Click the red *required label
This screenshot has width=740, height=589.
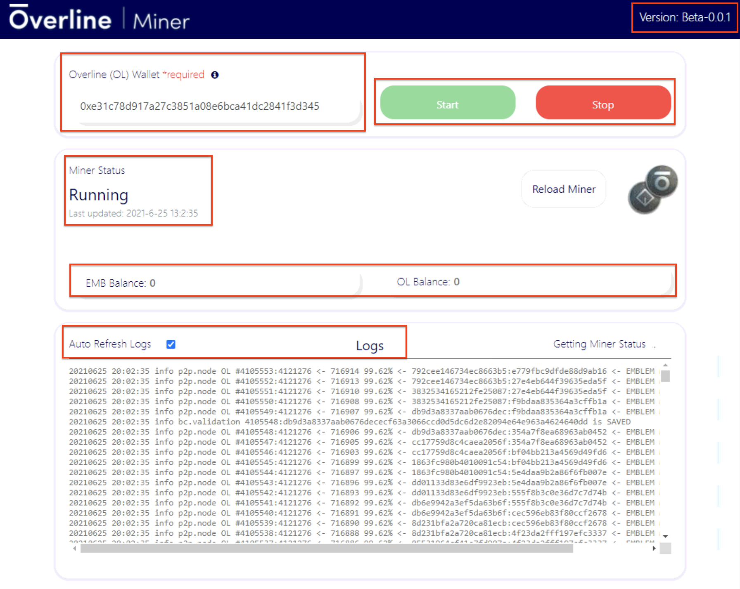[183, 75]
